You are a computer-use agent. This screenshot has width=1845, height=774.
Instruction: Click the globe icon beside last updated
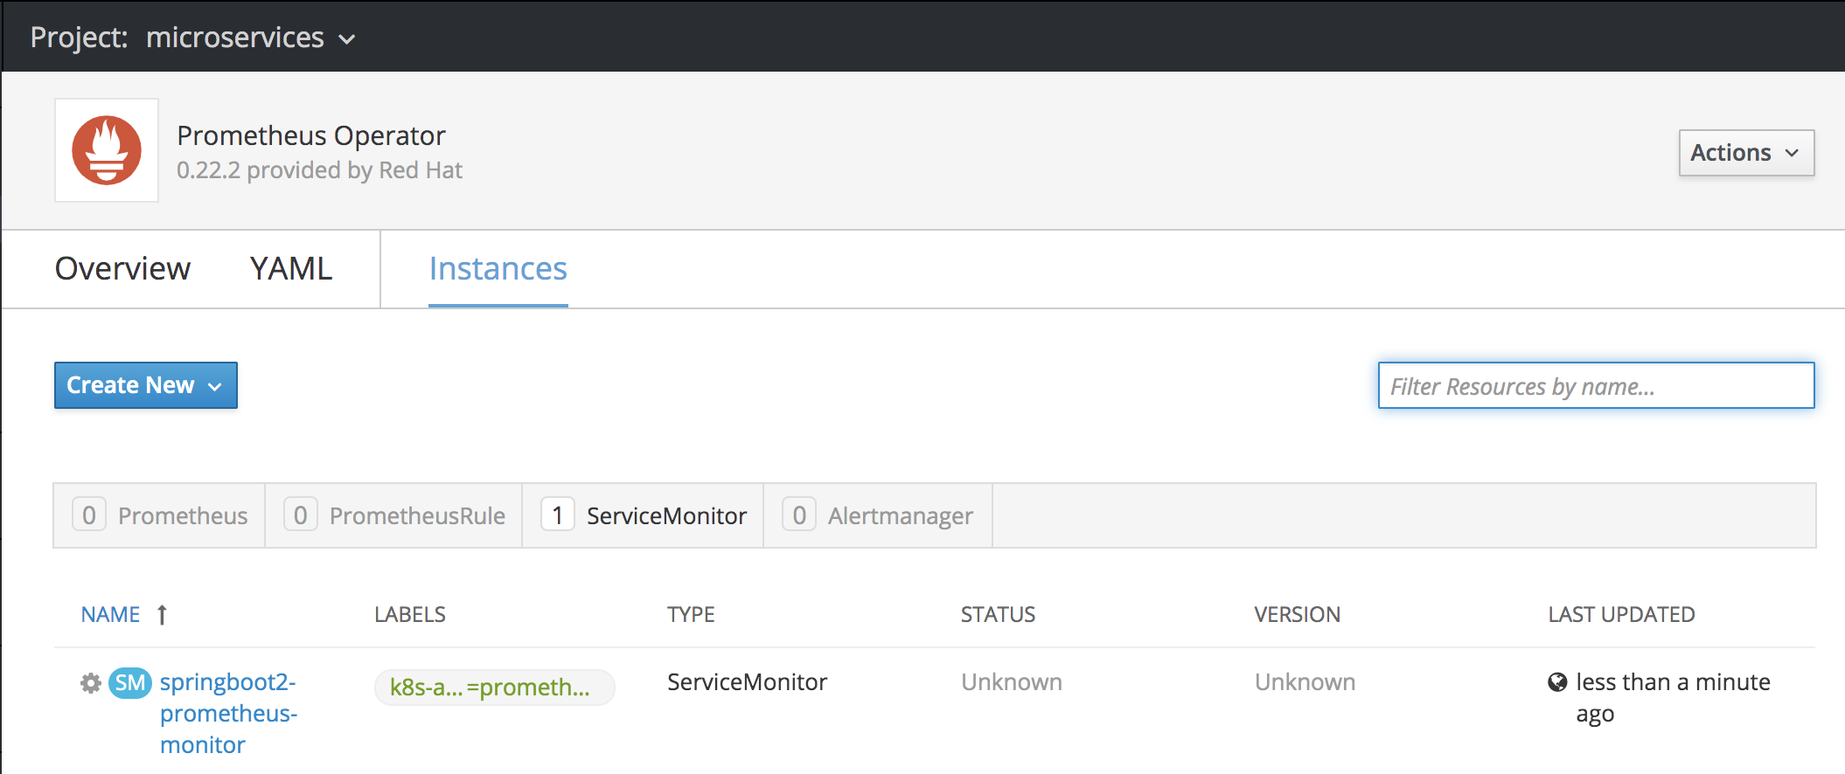(x=1557, y=682)
